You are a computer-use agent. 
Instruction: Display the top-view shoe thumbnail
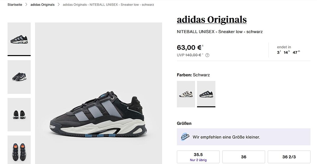[x=19, y=149]
